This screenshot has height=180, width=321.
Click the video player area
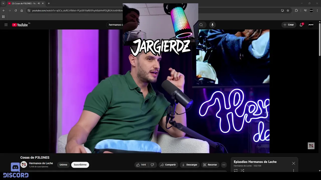pos(159,91)
